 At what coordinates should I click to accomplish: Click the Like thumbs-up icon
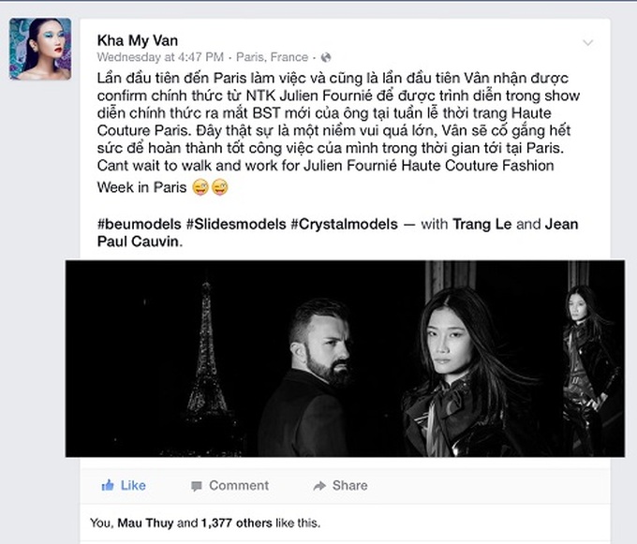coord(108,485)
